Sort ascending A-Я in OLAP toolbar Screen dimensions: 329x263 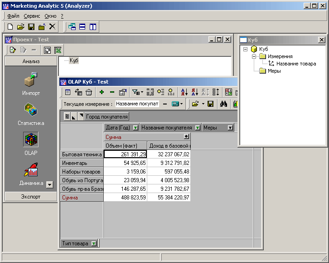point(184,92)
